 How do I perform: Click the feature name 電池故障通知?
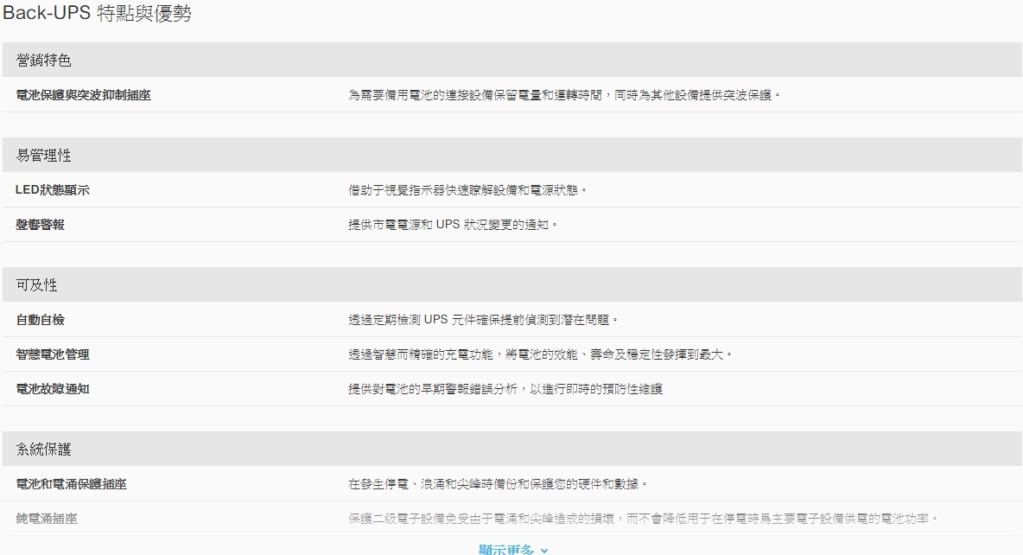click(x=53, y=389)
